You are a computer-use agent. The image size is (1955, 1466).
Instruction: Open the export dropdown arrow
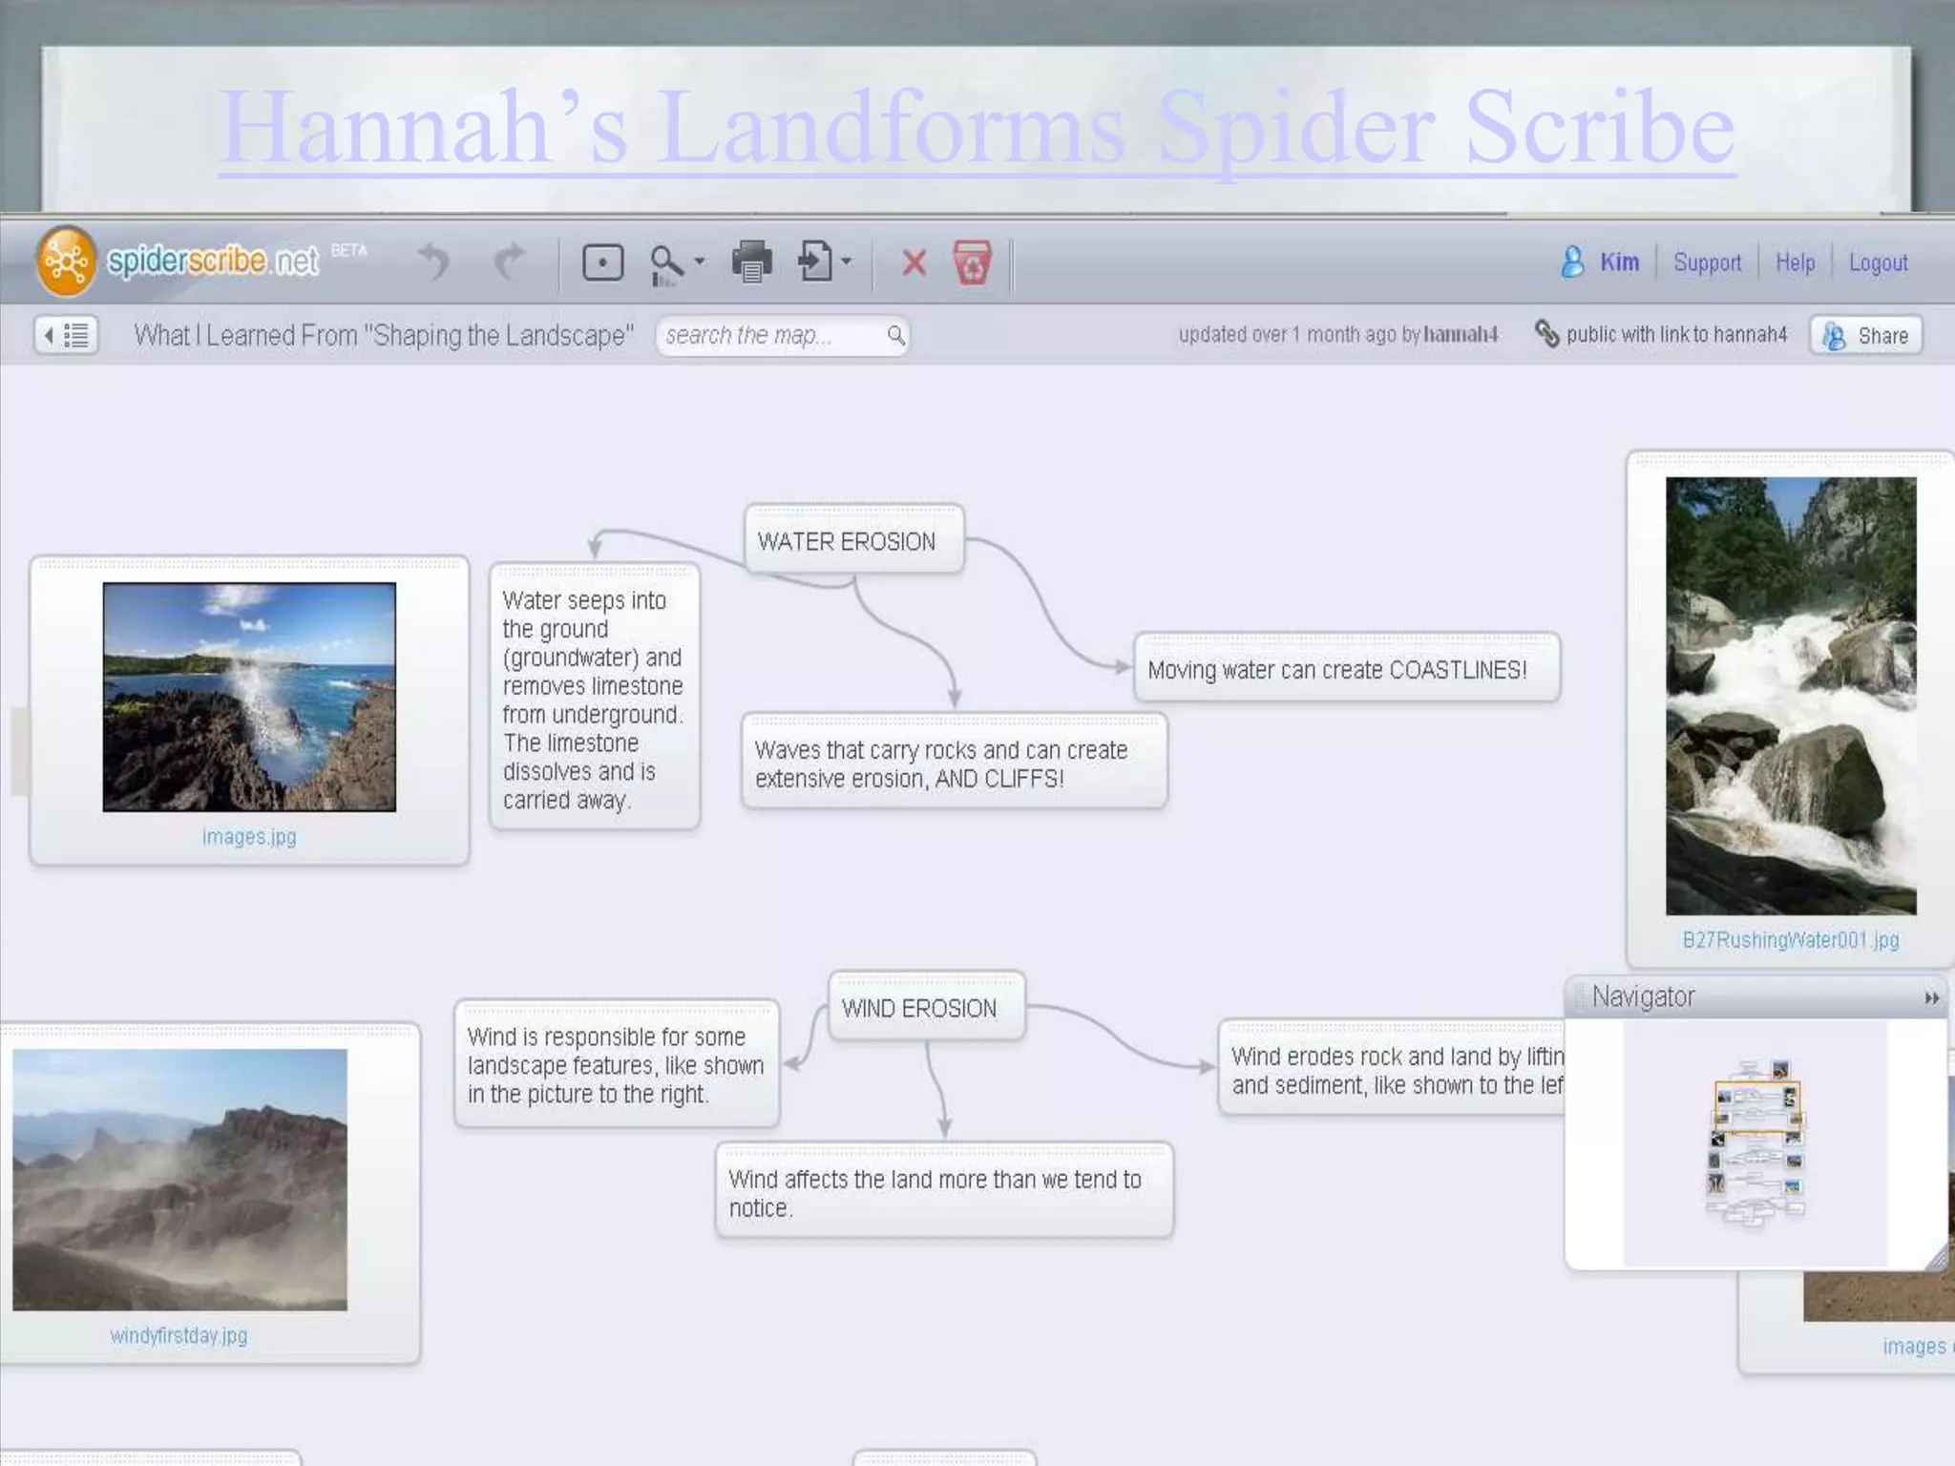(x=846, y=262)
